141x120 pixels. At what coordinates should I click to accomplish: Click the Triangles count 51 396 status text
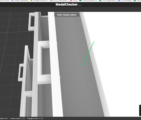(35, 119)
